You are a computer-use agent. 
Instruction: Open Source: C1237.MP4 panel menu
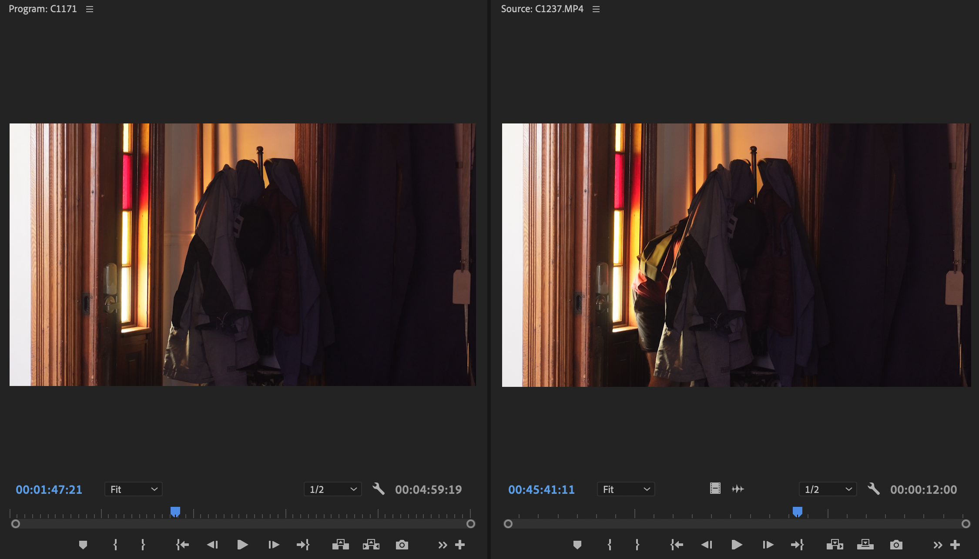pyautogui.click(x=596, y=9)
